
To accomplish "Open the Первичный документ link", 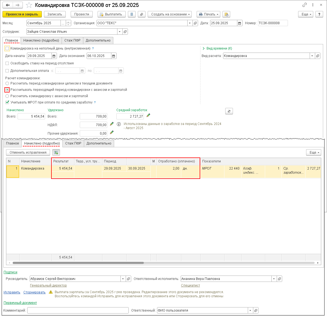I will pos(20,303).
